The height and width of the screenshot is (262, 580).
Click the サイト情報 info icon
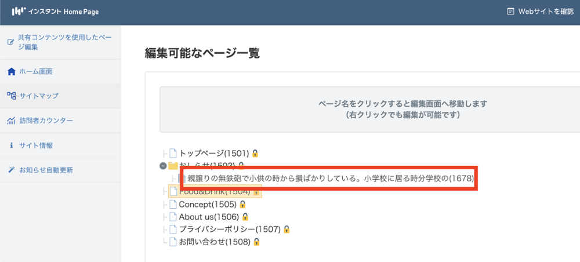11,145
